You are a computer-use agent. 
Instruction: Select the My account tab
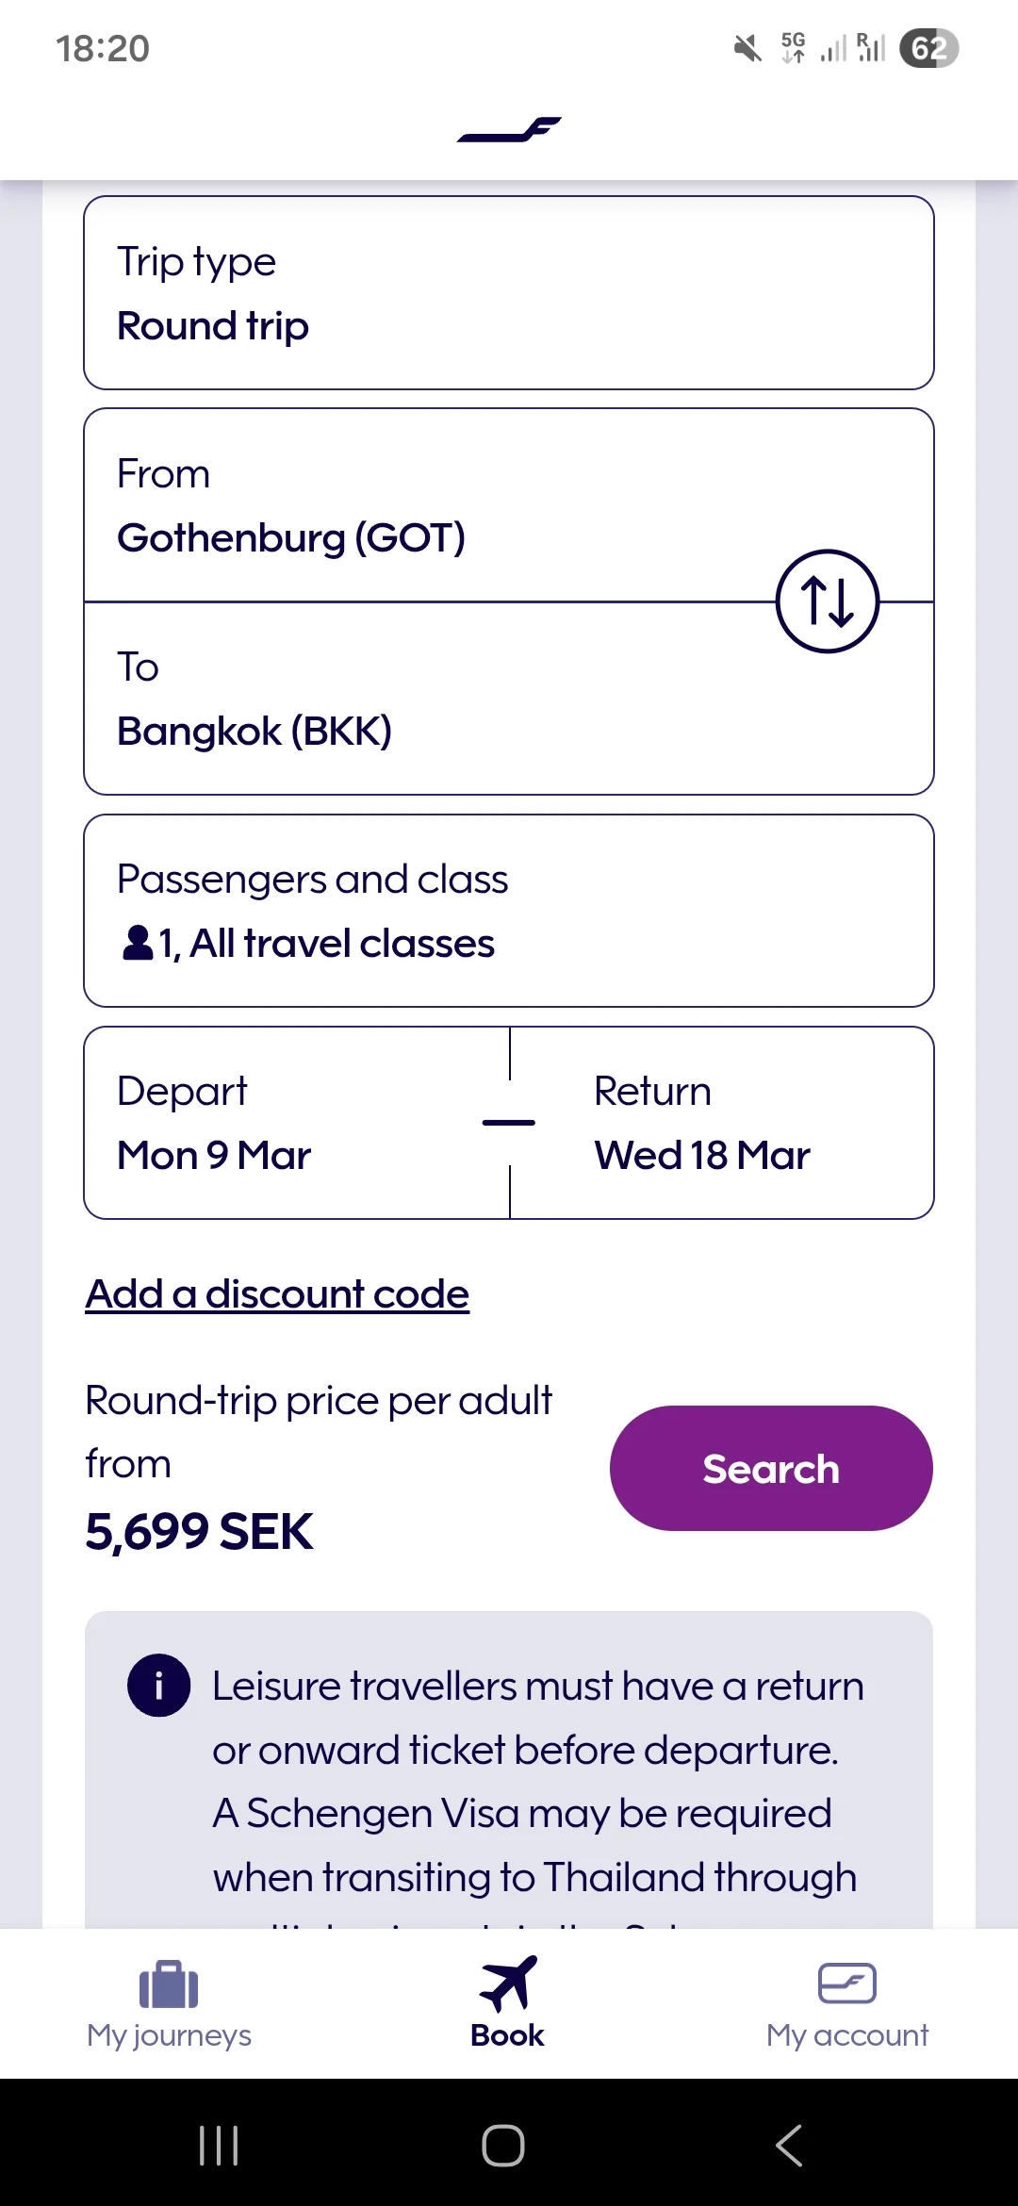(x=846, y=2008)
